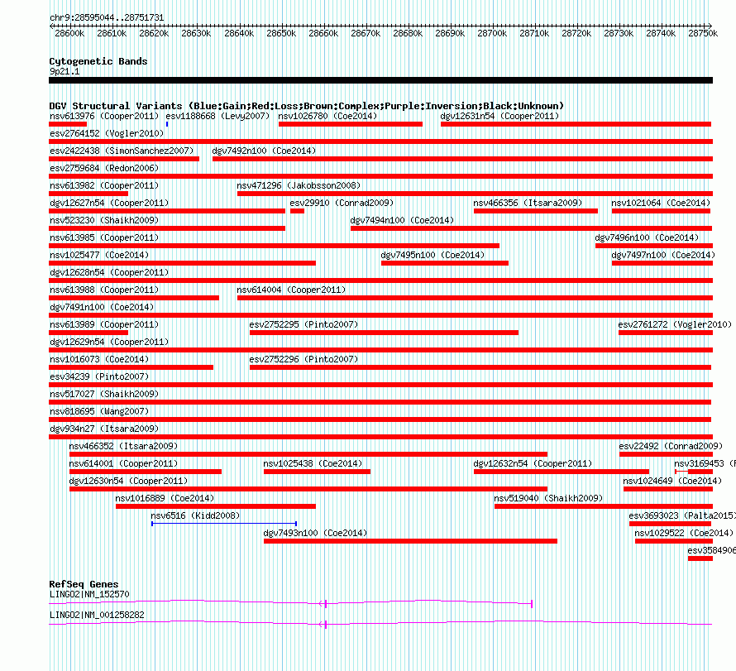736x671 pixels.
Task: Click nsv1025438 (Coe2014) label
Action: [x=313, y=463]
